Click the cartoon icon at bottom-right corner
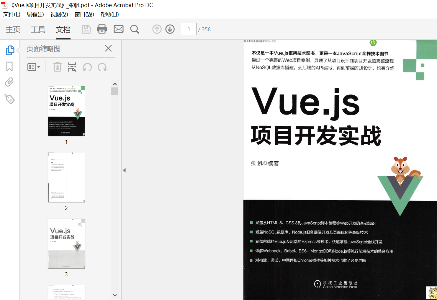Screen dimensions: 437x300 tap(431, 293)
